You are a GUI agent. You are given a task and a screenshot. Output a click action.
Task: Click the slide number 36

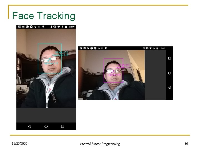(186, 144)
